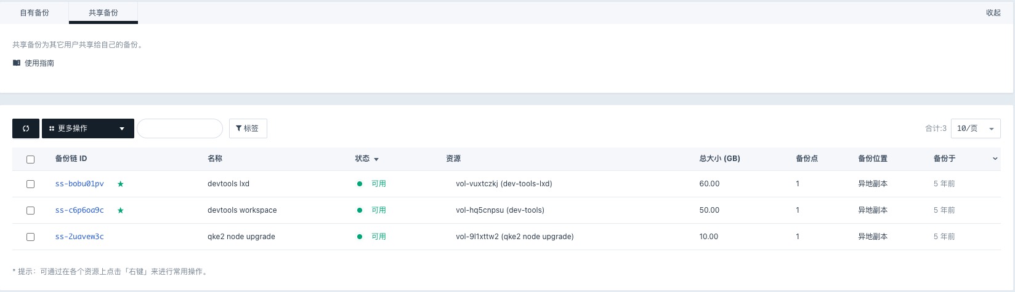Click the green star next to ss-c6p6oa9c

point(121,210)
